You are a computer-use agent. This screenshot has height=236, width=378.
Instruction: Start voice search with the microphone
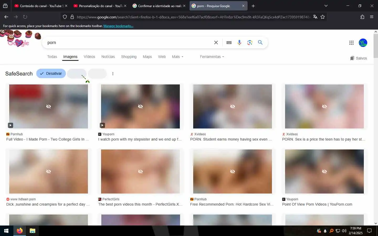[239, 42]
